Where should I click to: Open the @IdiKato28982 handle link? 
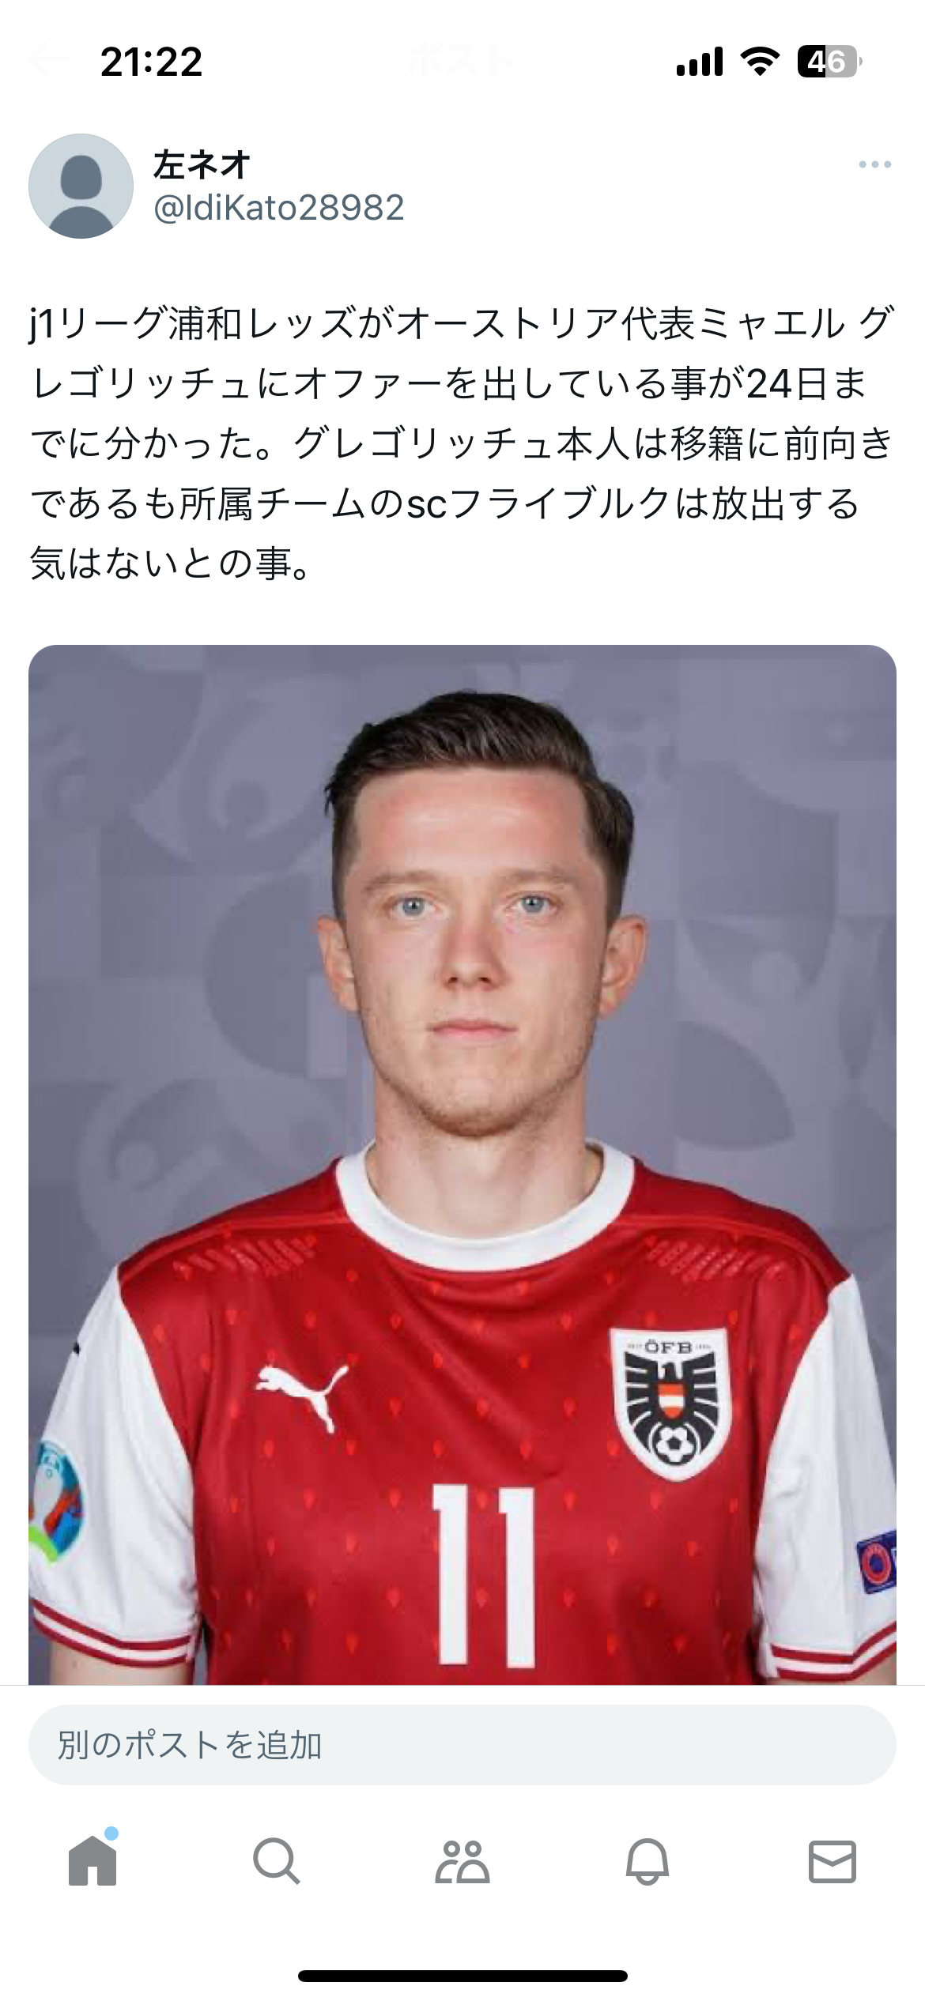point(278,207)
